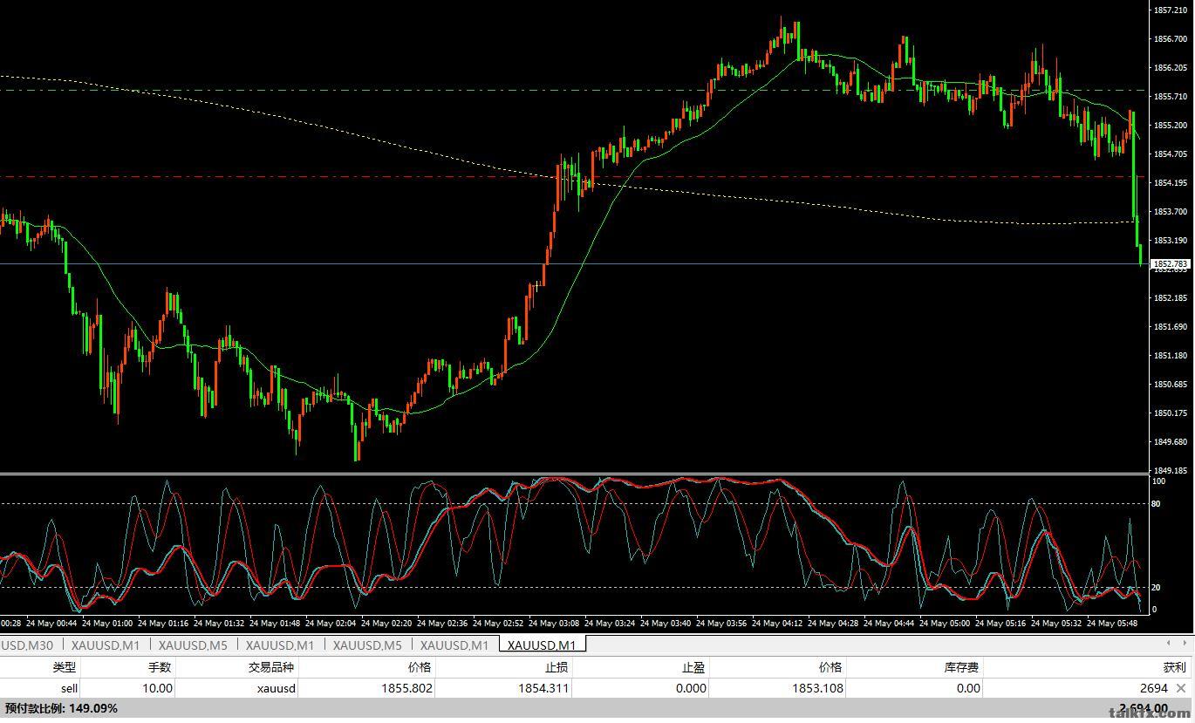Click the current price 1853.108 cell
Image resolution: width=1195 pixels, height=723 pixels.
point(817,688)
